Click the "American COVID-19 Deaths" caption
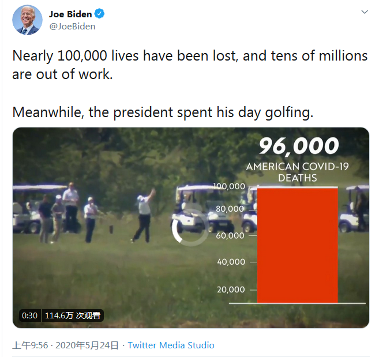 point(298,172)
